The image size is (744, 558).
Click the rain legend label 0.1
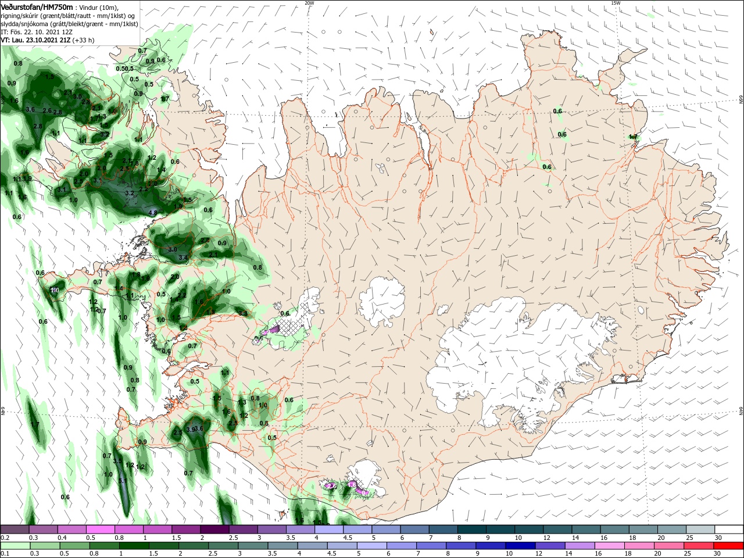click(x=4, y=553)
